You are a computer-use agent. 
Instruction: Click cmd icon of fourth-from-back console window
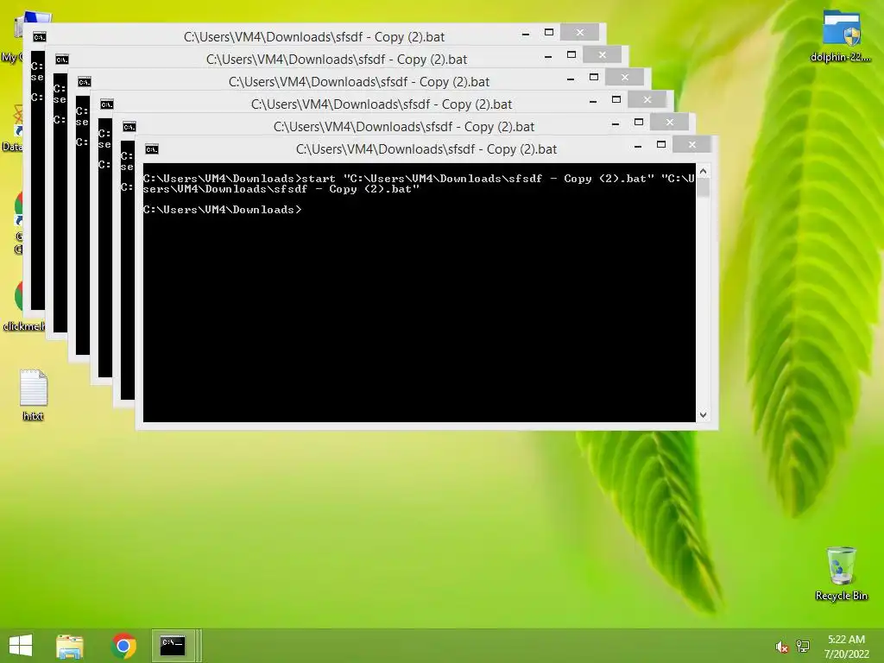[x=106, y=104]
